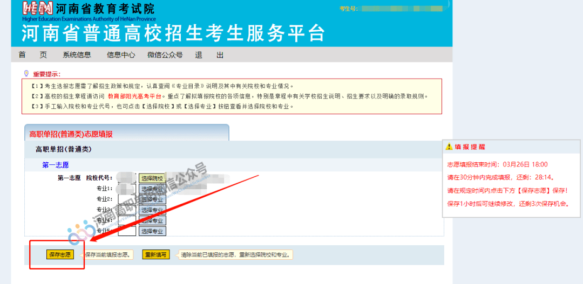The height and width of the screenshot is (284, 583).
Task: Click the notice line starting with 【1】
Action: 162,86
